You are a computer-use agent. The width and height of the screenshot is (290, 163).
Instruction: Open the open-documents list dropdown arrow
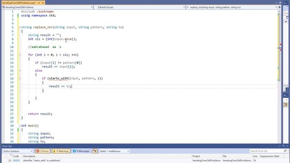tap(276, 3)
